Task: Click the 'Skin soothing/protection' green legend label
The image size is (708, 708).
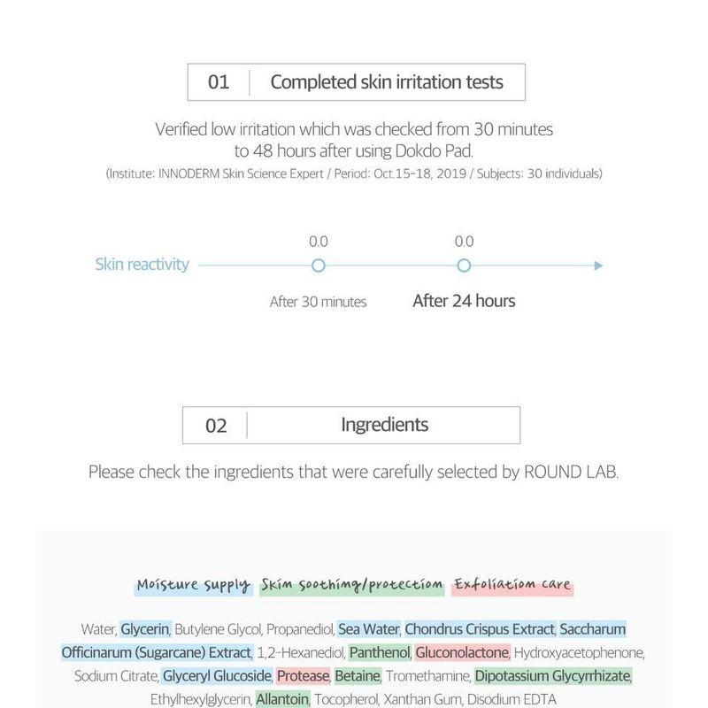Action: point(352,585)
